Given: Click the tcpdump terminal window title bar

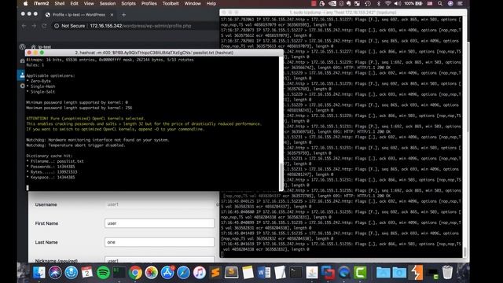Looking at the screenshot, I should pos(343,13).
